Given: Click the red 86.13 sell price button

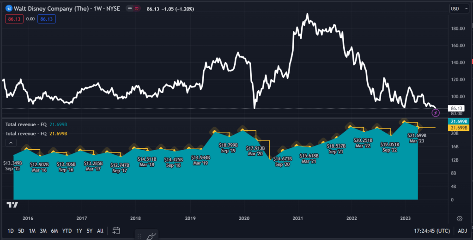Looking at the screenshot, I should (x=14, y=19).
